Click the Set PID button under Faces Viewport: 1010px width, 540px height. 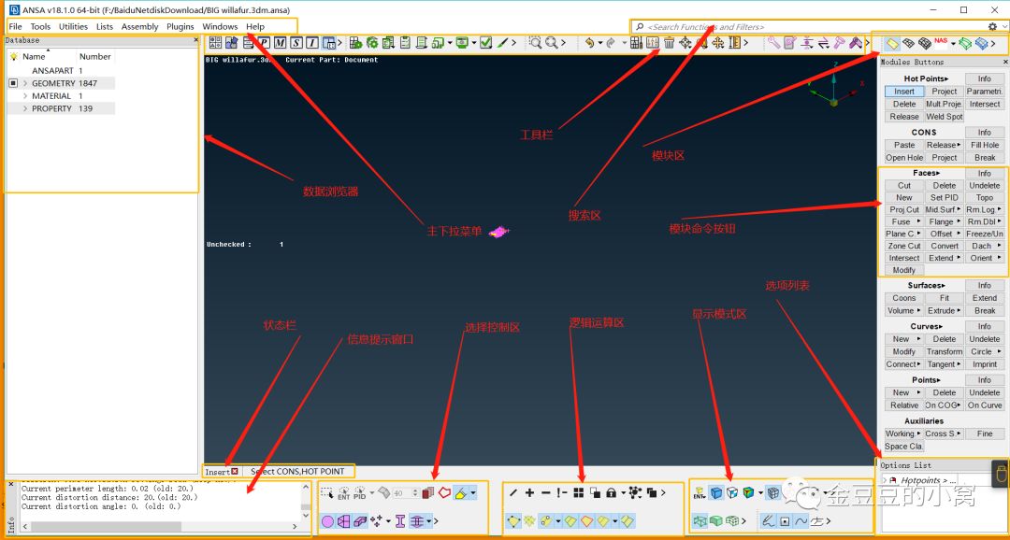(945, 197)
